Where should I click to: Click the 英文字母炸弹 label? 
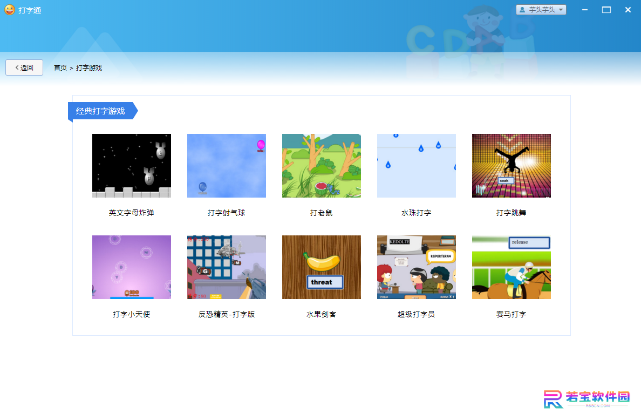coord(132,213)
